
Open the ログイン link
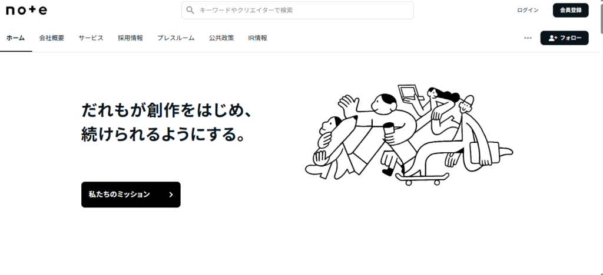[528, 11]
